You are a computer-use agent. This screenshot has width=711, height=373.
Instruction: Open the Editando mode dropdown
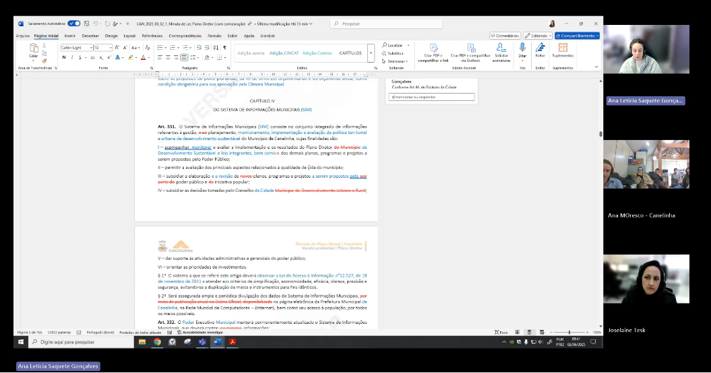click(x=538, y=36)
